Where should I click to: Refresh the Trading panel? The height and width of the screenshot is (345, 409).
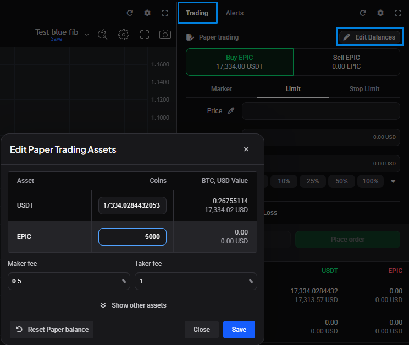pyautogui.click(x=363, y=13)
